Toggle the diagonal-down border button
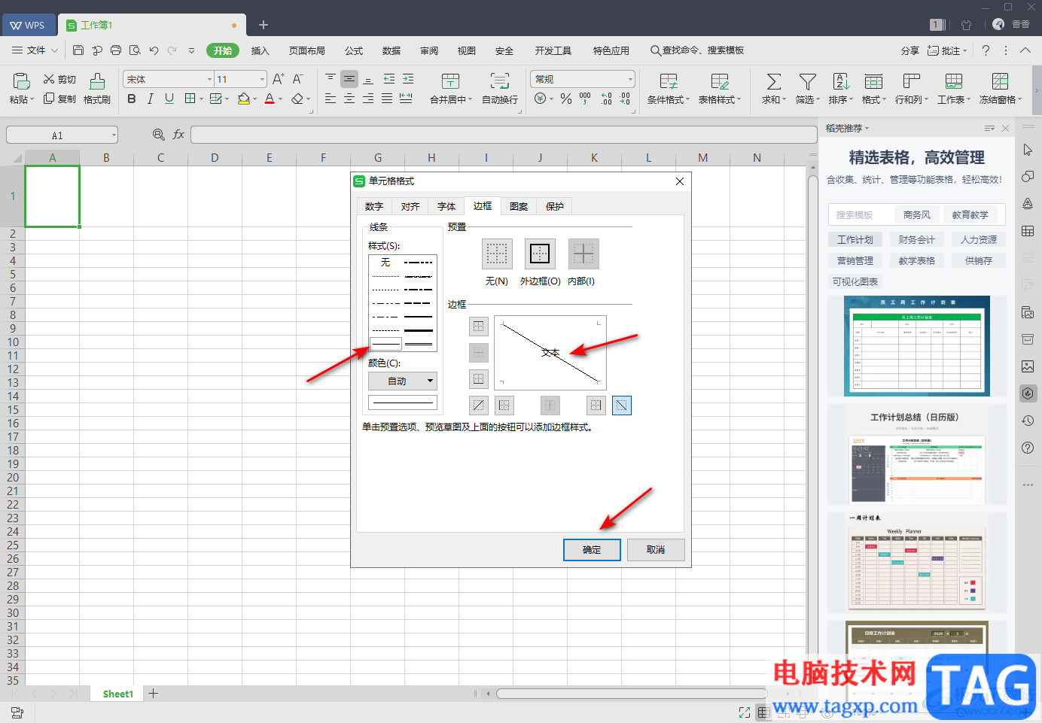This screenshot has width=1042, height=723. click(622, 406)
